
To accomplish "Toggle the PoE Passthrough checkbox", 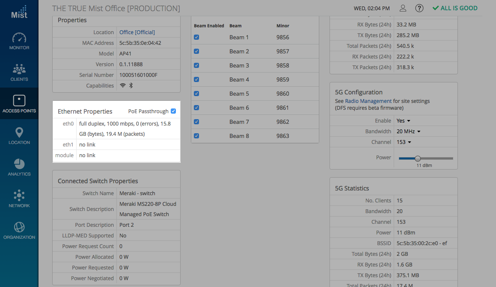I will click(x=173, y=111).
